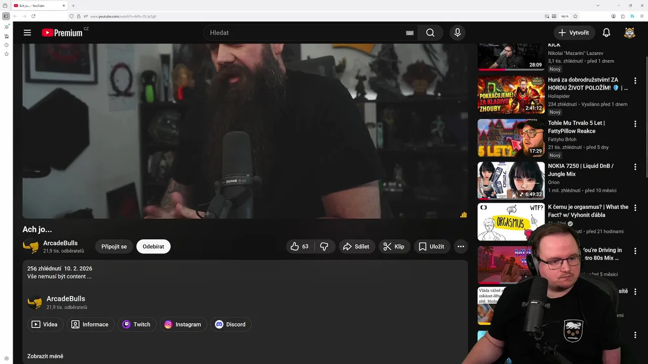Open channel Videa tab button
Image resolution: width=648 pixels, height=364 pixels.
click(45, 325)
